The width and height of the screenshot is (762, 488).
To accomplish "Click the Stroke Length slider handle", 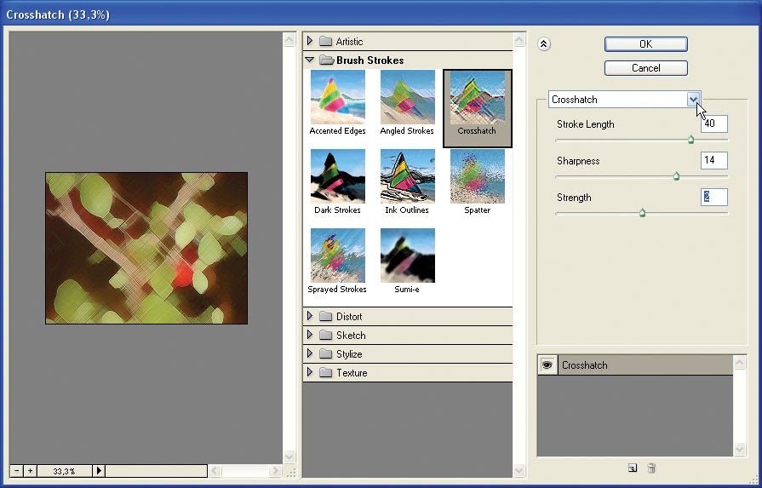I will [x=690, y=140].
